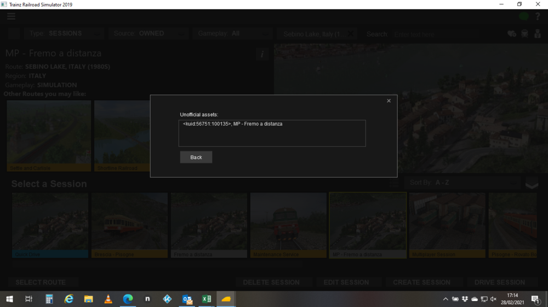
Task: Open the Windows Start menu
Action: coord(9,299)
